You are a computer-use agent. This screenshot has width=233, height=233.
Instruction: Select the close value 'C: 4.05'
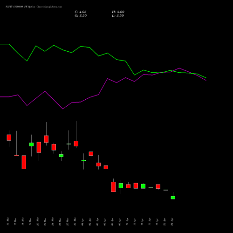[81, 12]
